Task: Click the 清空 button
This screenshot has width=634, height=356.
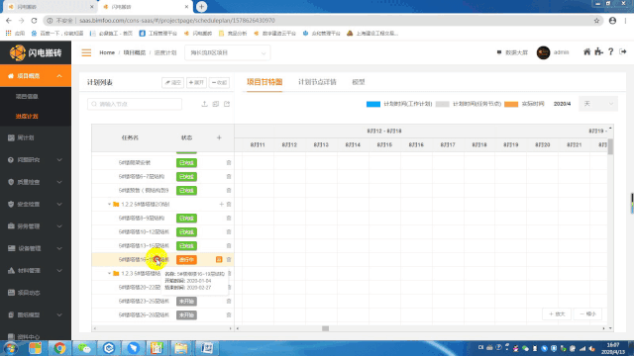Action: tap(172, 82)
